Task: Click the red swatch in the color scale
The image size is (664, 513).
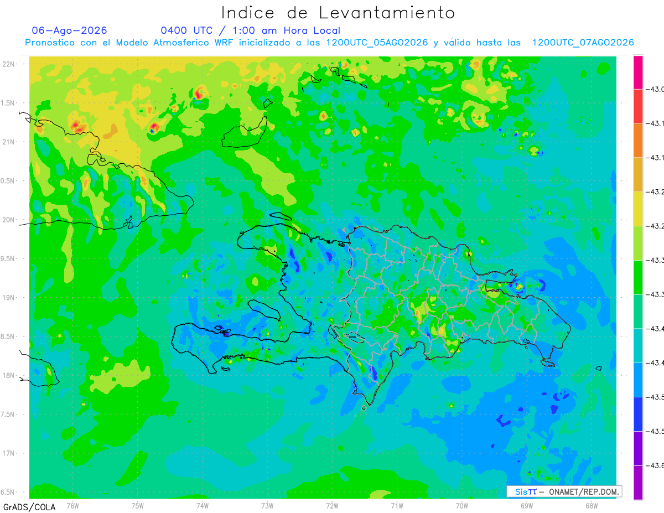Action: point(638,106)
